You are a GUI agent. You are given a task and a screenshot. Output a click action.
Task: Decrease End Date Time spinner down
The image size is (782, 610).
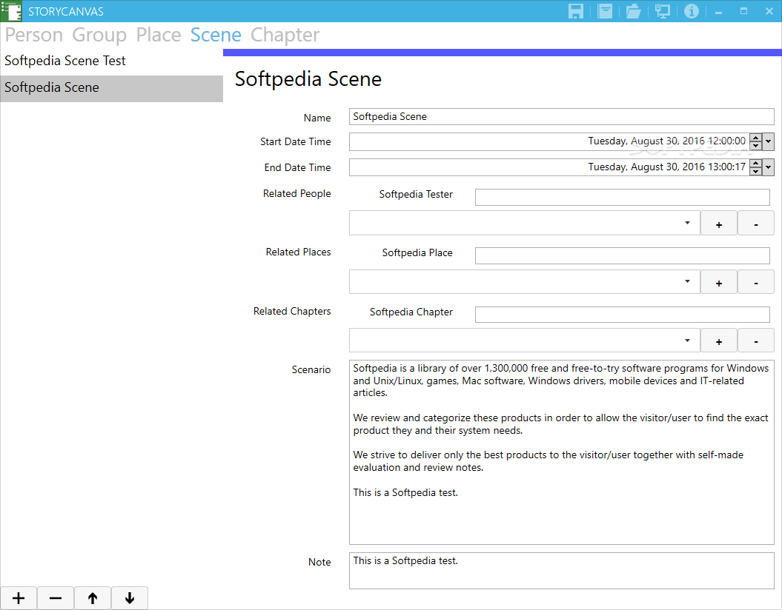pos(755,171)
